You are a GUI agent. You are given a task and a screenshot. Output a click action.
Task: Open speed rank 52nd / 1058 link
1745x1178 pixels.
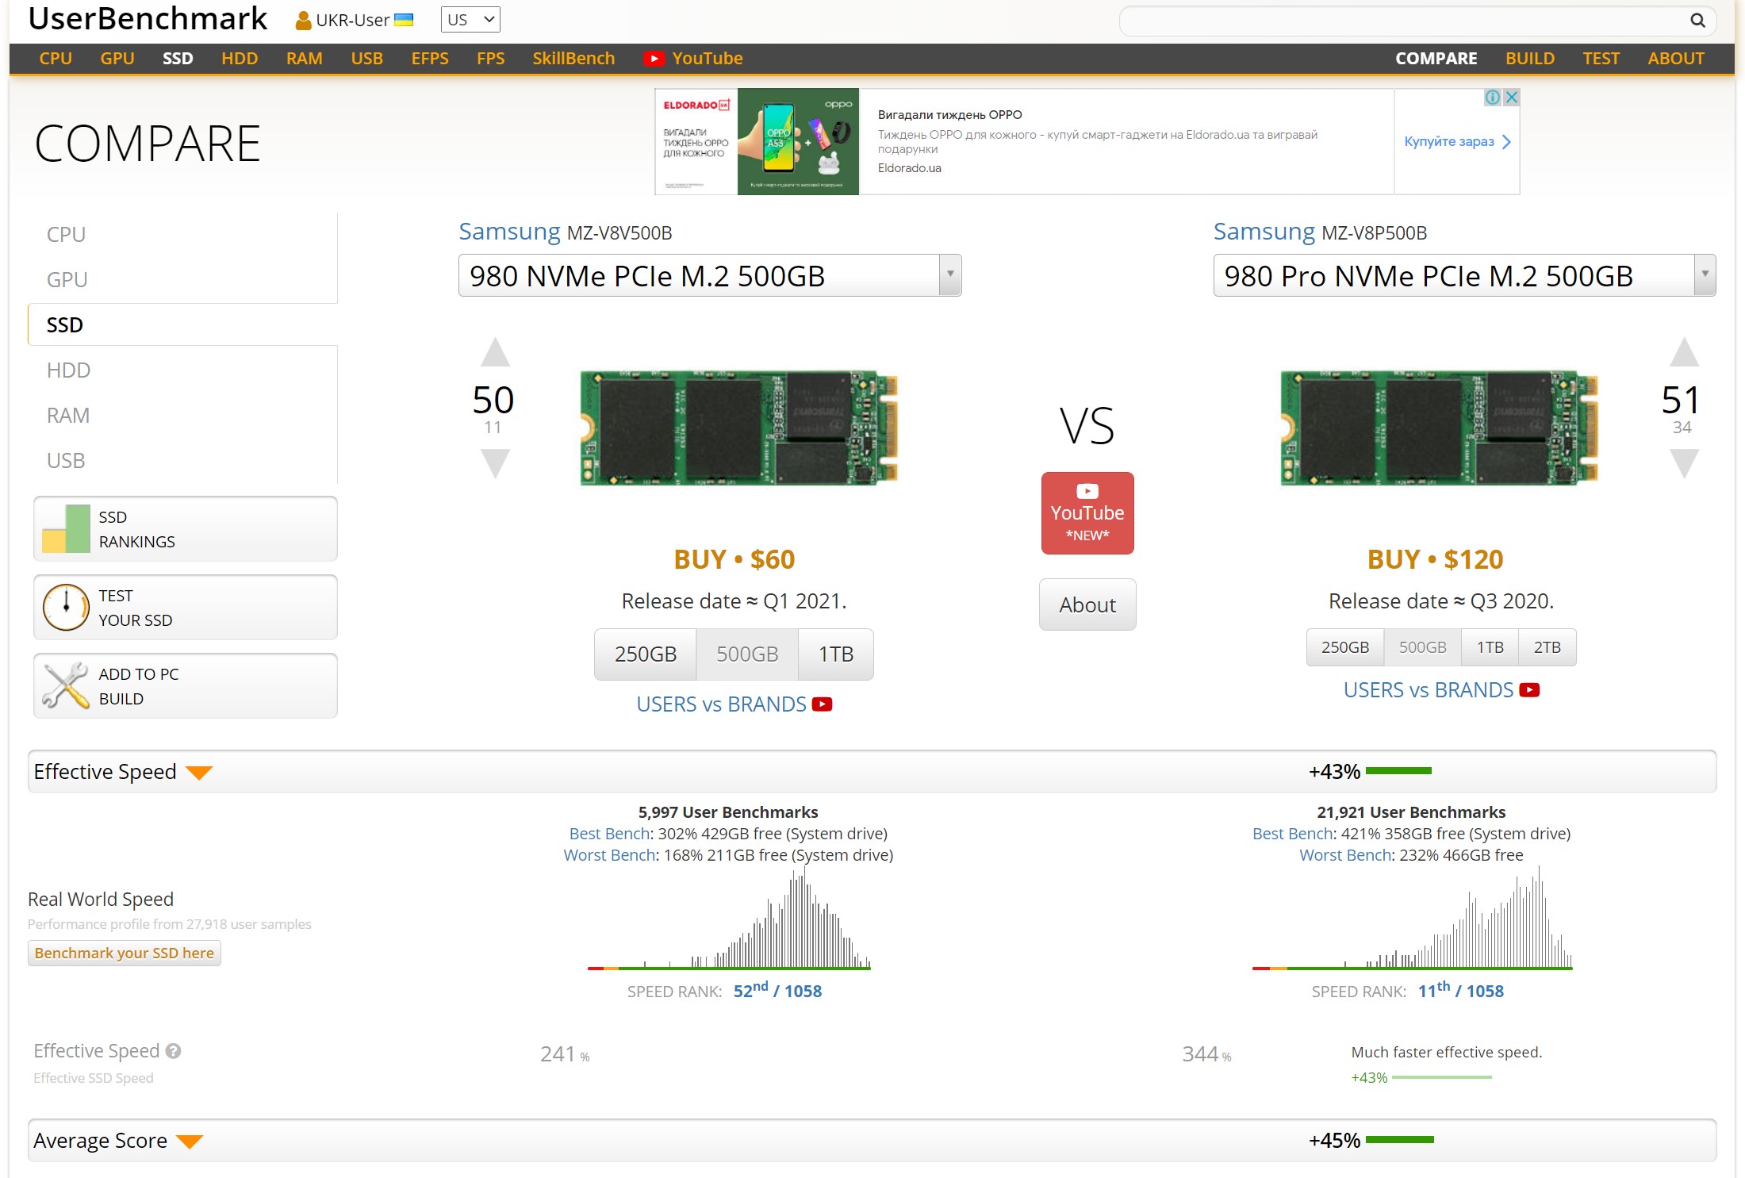coord(777,990)
